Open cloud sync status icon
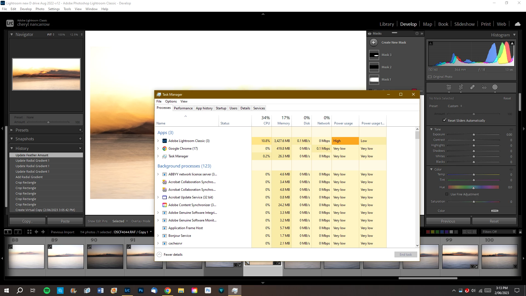The image size is (526, 296). click(518, 24)
